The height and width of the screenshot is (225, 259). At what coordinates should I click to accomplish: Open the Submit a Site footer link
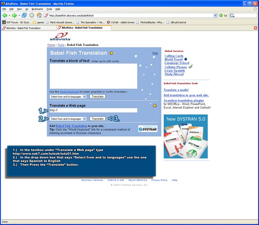pos(116,180)
